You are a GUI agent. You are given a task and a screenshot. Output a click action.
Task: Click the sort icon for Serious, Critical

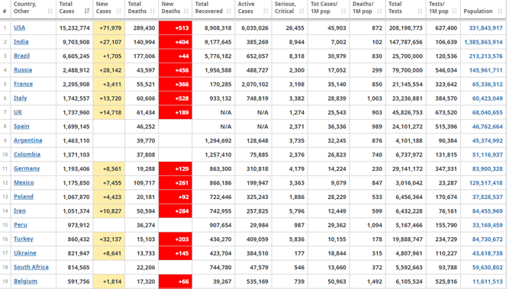pyautogui.click(x=301, y=11)
